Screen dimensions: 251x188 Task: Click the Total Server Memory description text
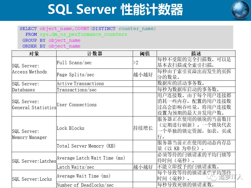194,145
